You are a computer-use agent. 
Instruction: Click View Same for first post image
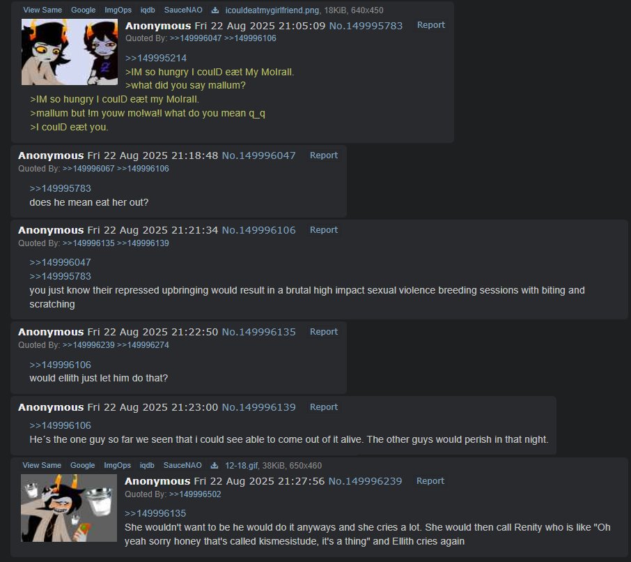(42, 10)
